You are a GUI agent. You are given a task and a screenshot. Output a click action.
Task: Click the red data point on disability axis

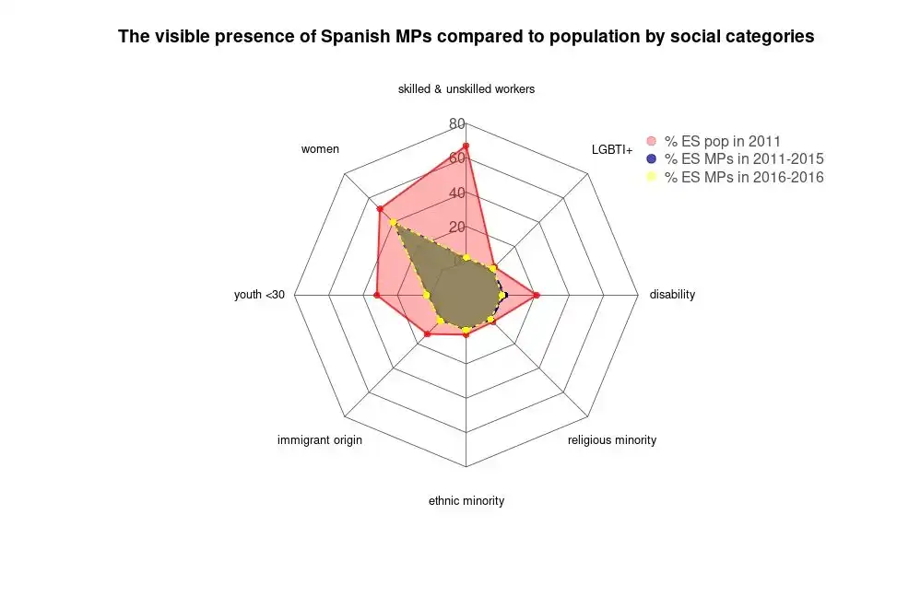tap(536, 296)
